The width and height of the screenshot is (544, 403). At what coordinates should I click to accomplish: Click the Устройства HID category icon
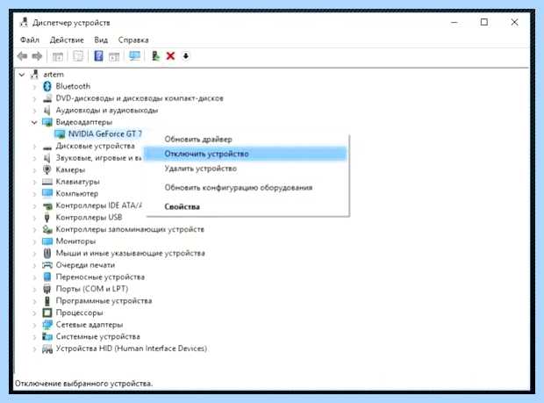47,349
